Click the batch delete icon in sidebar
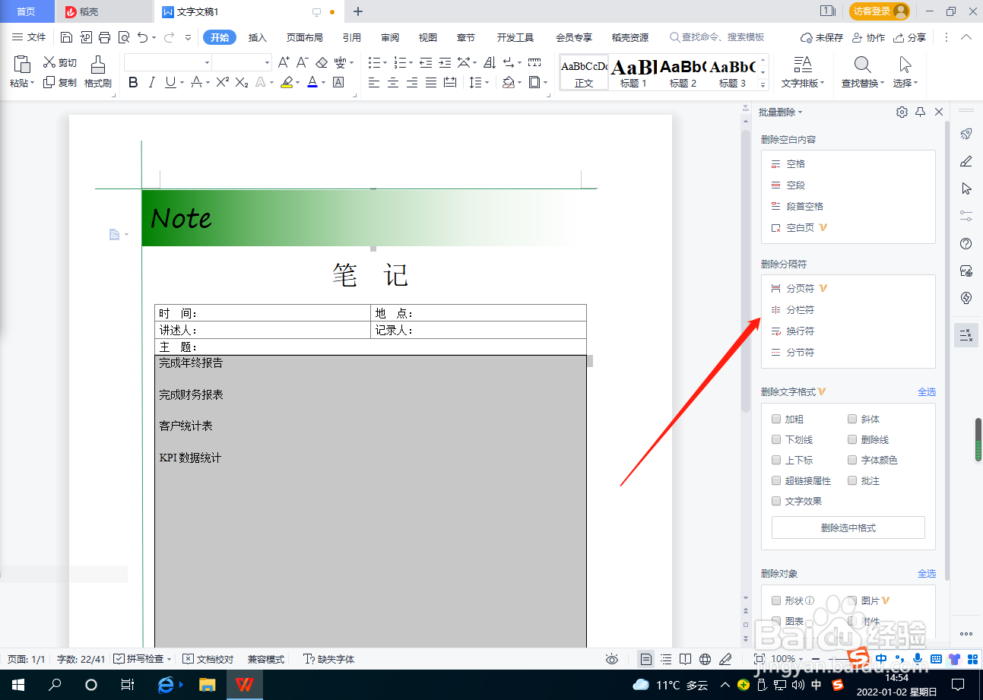Image resolution: width=983 pixels, height=700 pixels. pos(966,335)
